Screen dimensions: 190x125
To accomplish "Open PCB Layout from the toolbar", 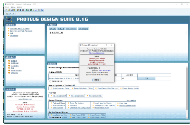I will point(23,10).
